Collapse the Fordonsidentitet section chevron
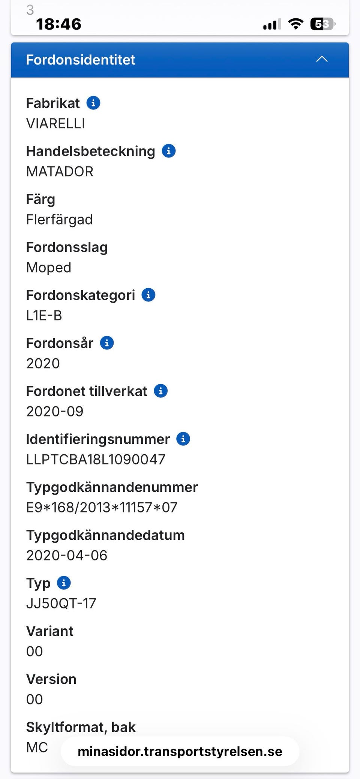This screenshot has height=779, width=360. click(x=322, y=59)
